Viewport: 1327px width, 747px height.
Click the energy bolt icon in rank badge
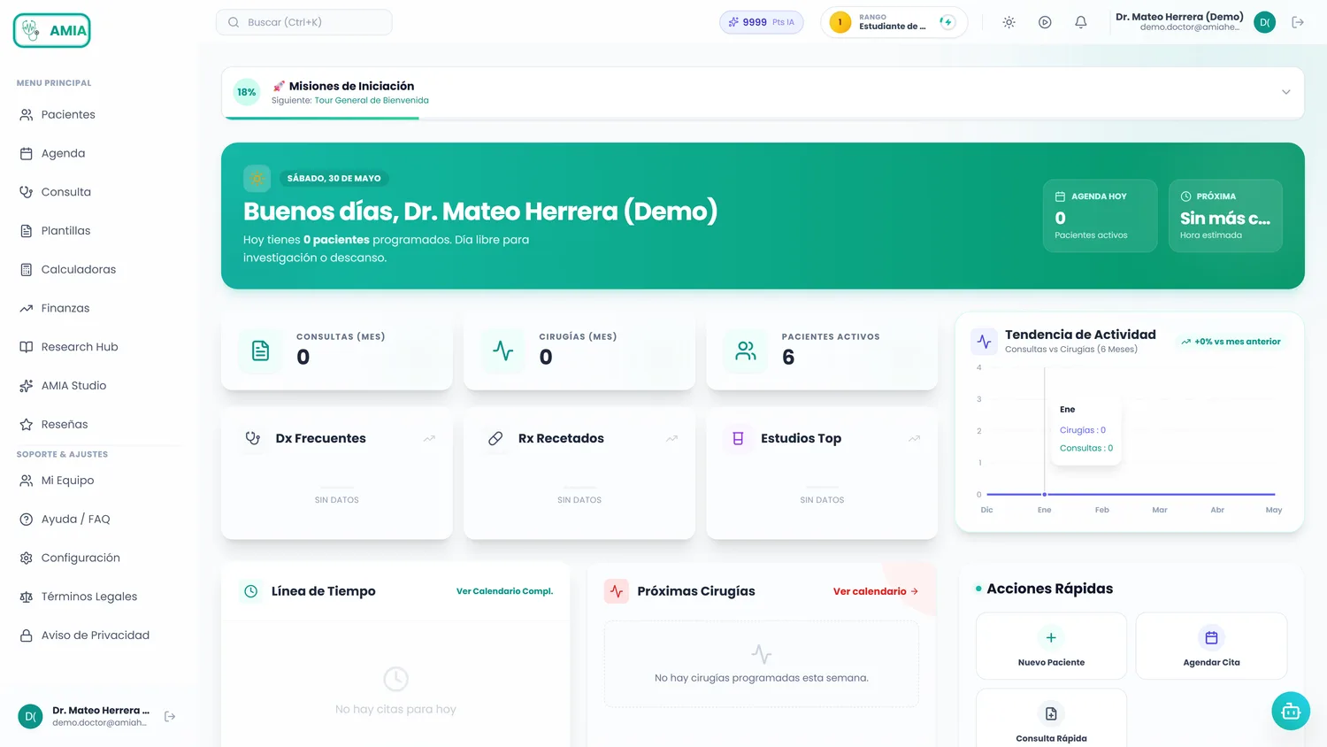pos(947,22)
